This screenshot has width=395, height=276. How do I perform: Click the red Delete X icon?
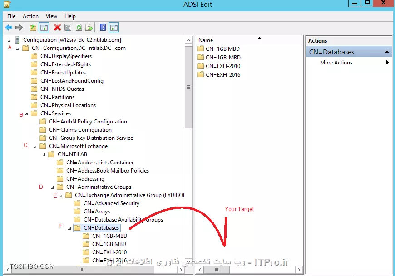click(58, 27)
